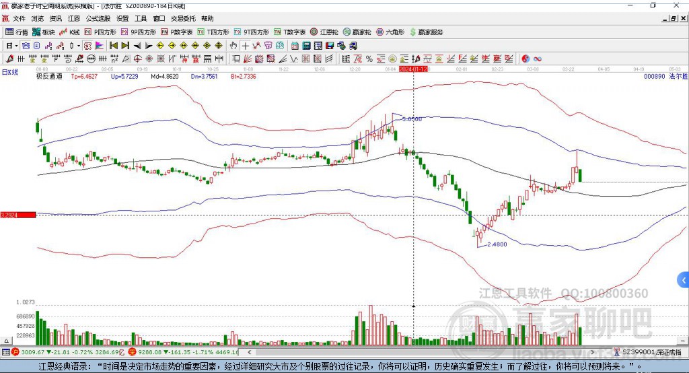The width and height of the screenshot is (689, 373).
Task: Open the 文件 menu
Action: 19,18
